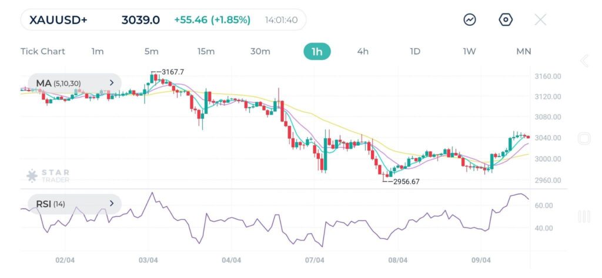Switch to the 15m timeframe
The width and height of the screenshot is (602, 278).
206,51
